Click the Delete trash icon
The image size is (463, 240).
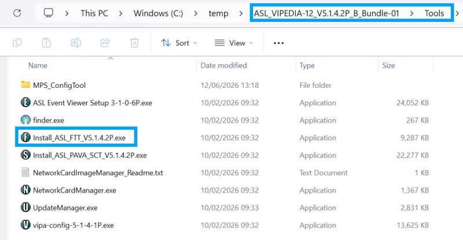point(134,43)
